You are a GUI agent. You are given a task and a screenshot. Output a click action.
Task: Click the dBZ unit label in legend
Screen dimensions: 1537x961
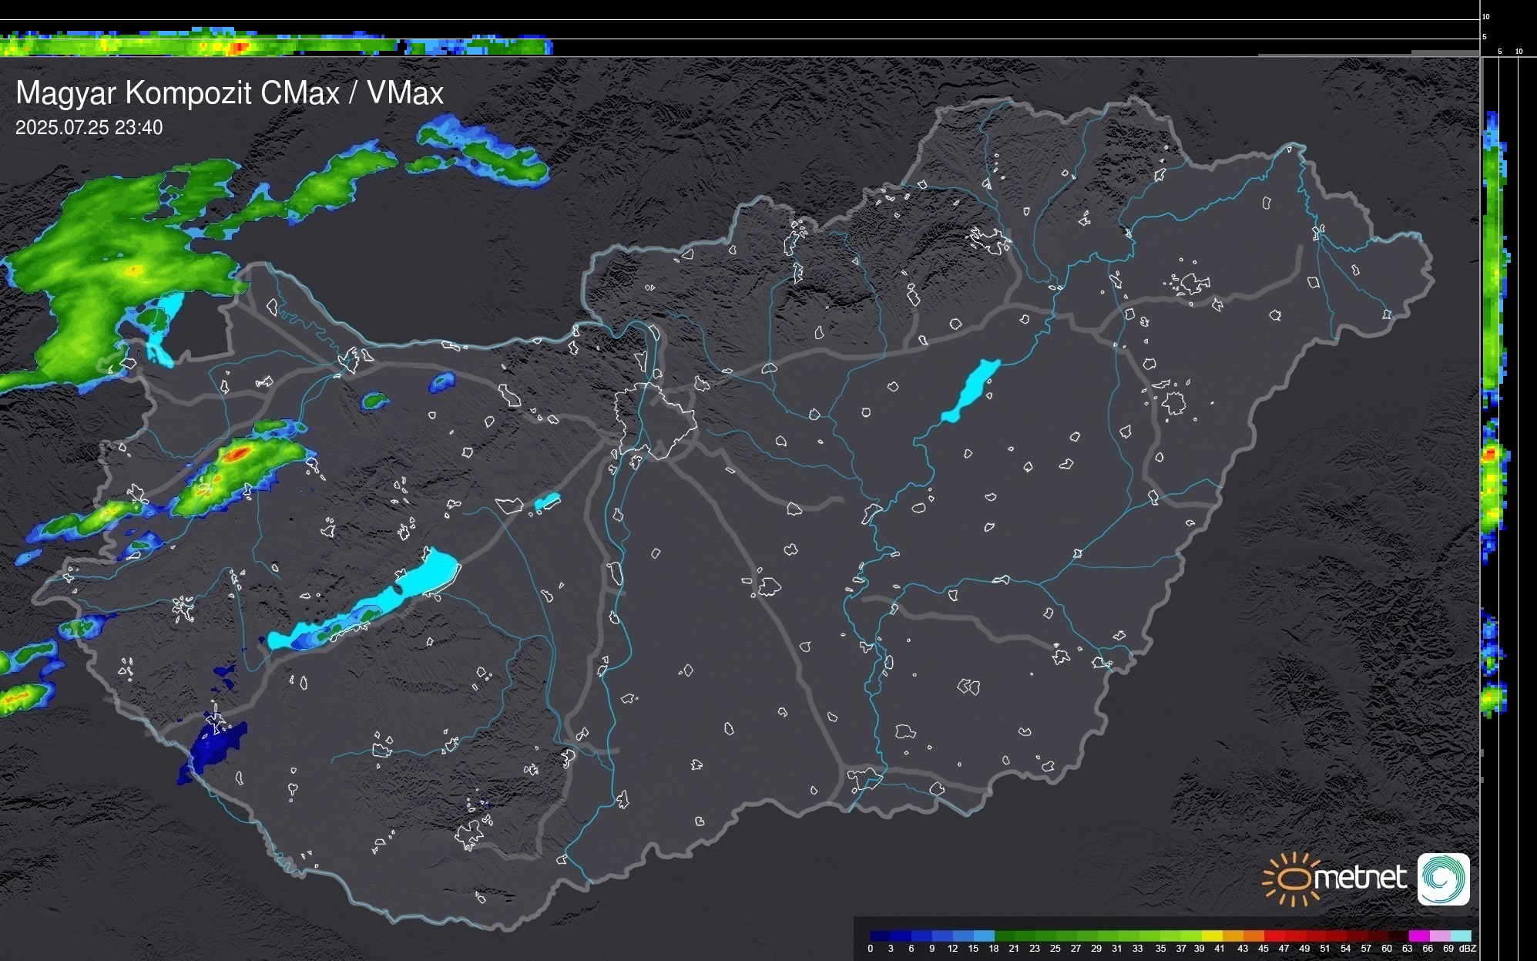[x=1467, y=949]
